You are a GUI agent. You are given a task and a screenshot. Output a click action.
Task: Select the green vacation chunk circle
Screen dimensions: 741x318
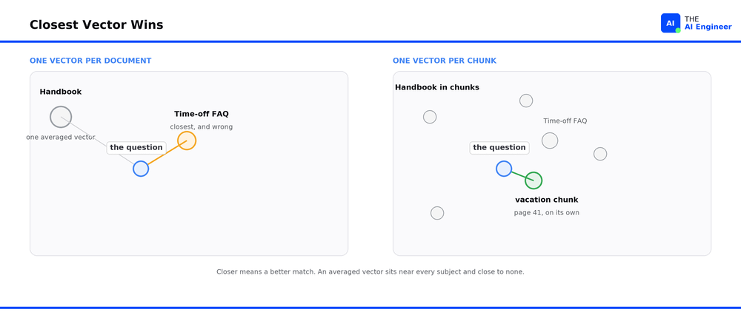(534, 180)
